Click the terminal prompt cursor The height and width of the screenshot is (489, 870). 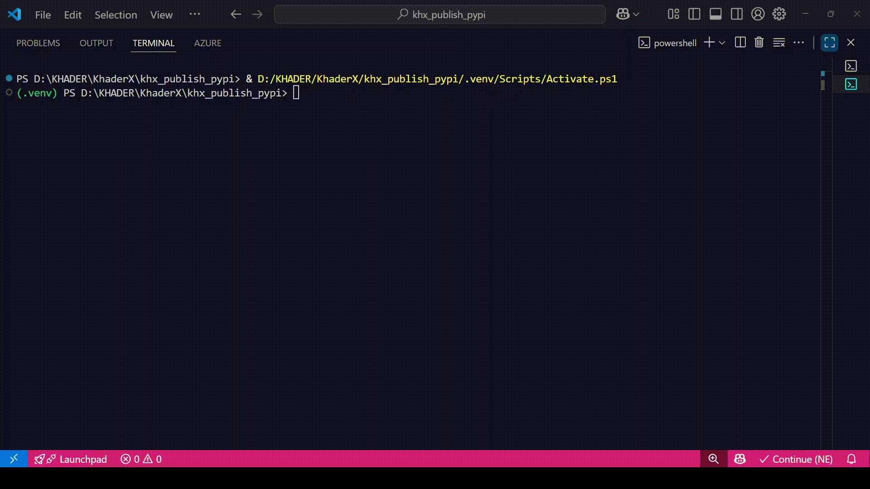pyautogui.click(x=296, y=93)
